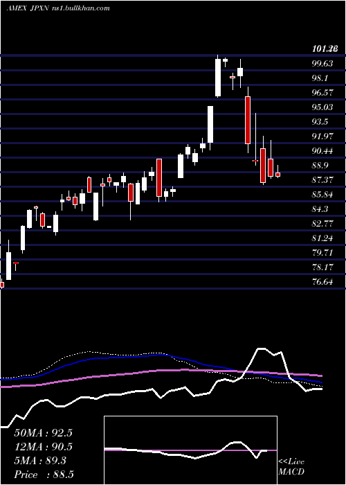
Task: Click the 87.37 price axis label
Action: pyautogui.click(x=322, y=179)
